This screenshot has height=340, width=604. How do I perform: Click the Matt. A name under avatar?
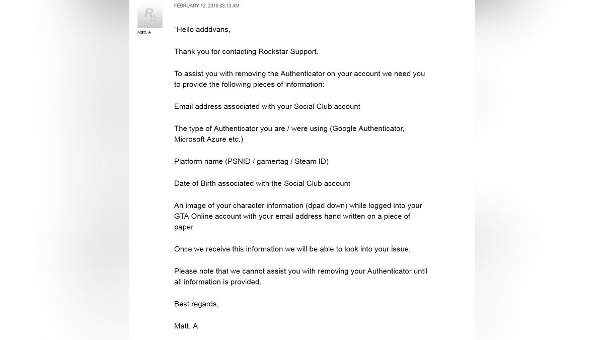(x=144, y=32)
